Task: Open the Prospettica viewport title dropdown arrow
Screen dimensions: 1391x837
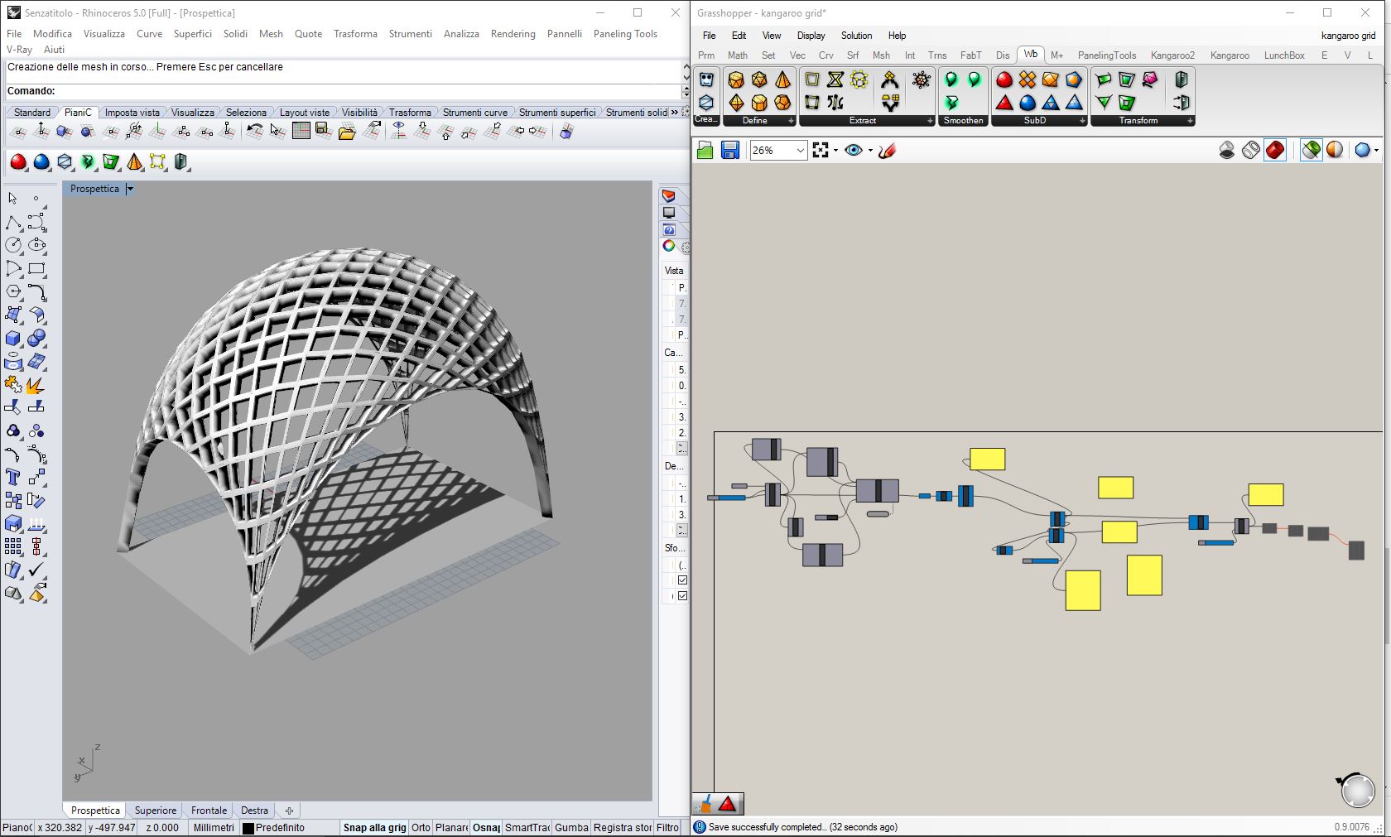Action: pos(130,189)
